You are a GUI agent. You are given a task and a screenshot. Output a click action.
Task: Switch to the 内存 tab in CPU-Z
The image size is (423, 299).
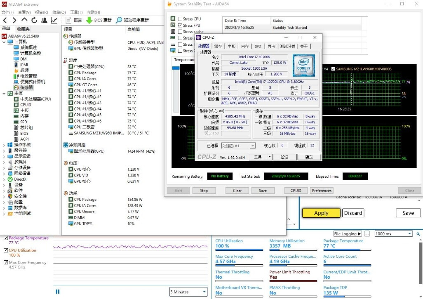[x=245, y=47]
